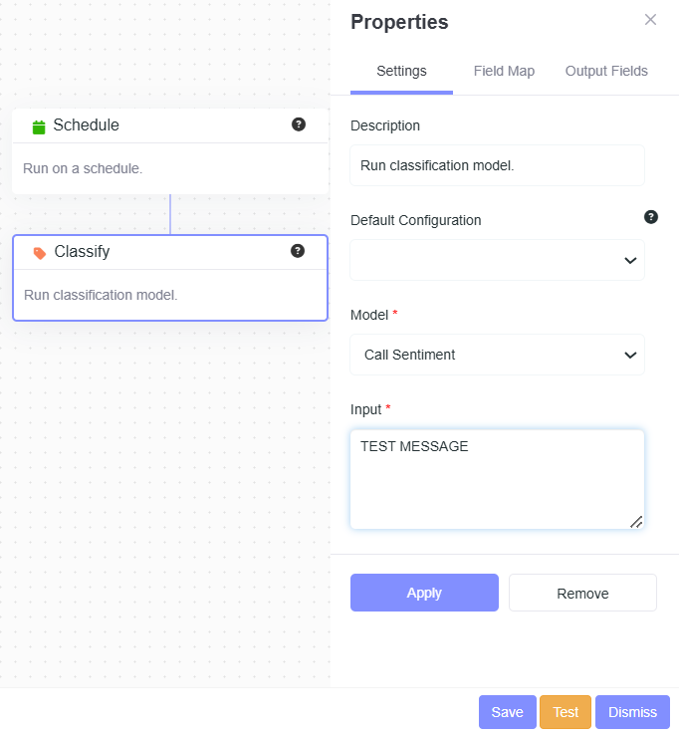Dismiss the workflow editor
The height and width of the screenshot is (735, 679).
(632, 712)
